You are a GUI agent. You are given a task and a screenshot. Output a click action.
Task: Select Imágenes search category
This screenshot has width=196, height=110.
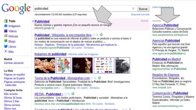[14, 26]
